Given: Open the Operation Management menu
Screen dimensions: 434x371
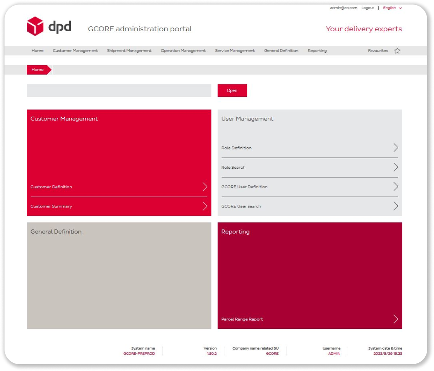Looking at the screenshot, I should (183, 50).
